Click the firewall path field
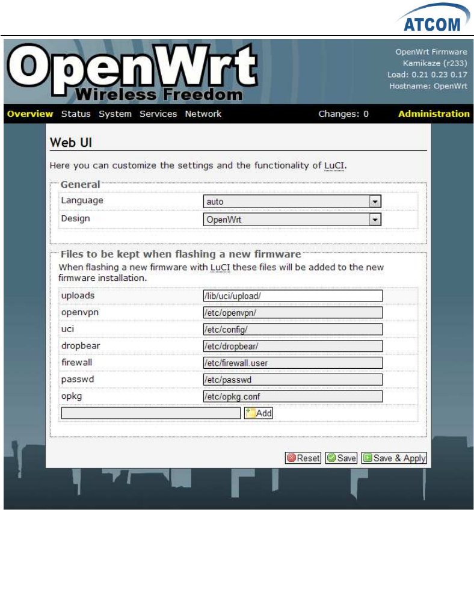The image size is (474, 601). coord(293,363)
